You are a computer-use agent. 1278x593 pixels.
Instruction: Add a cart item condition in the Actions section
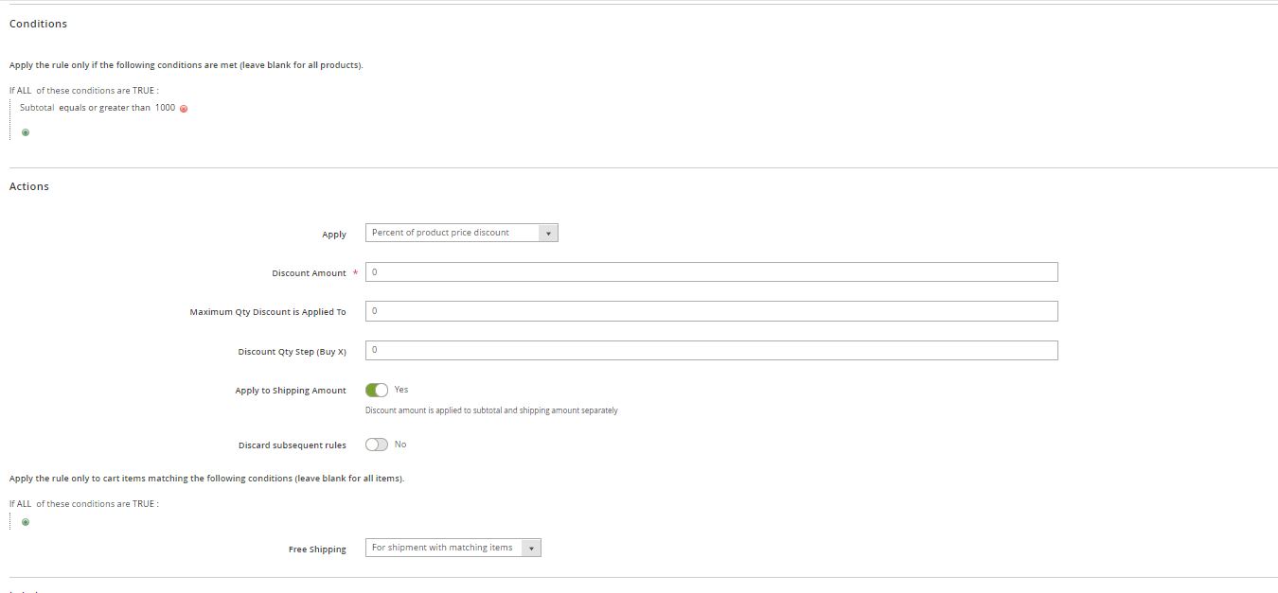pyautogui.click(x=26, y=522)
